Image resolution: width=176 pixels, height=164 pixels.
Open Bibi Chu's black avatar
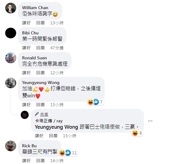pyautogui.click(x=11, y=33)
